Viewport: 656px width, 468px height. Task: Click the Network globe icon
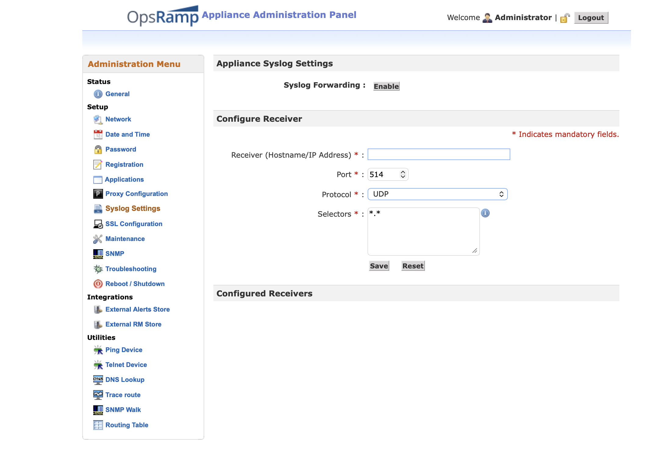[98, 120]
